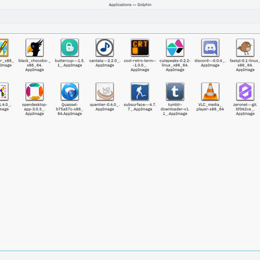Click the buttercup---1.5.1_.AppImage file name
This screenshot has width=260, height=260.
tap(70, 63)
